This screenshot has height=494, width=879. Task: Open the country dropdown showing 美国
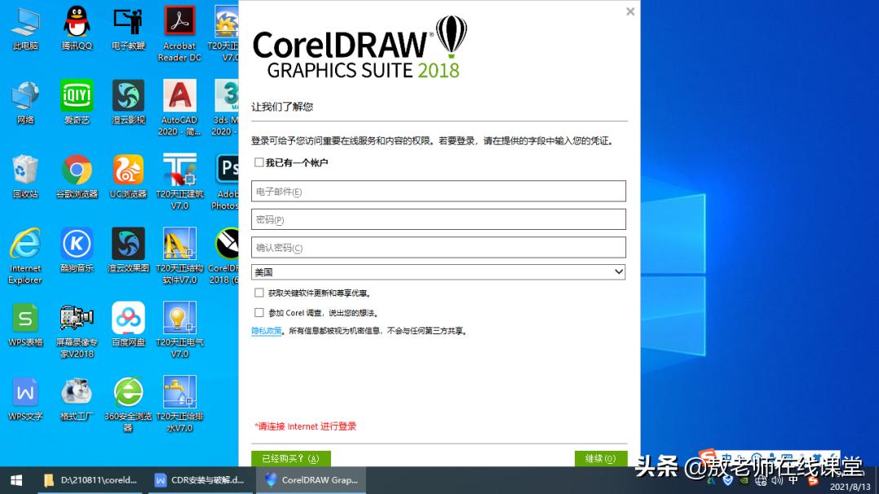coord(618,271)
